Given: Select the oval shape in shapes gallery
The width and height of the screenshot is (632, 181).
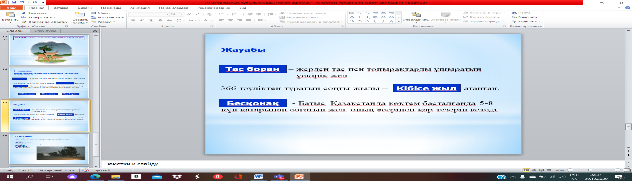Looking at the screenshot, I should tap(383, 13).
